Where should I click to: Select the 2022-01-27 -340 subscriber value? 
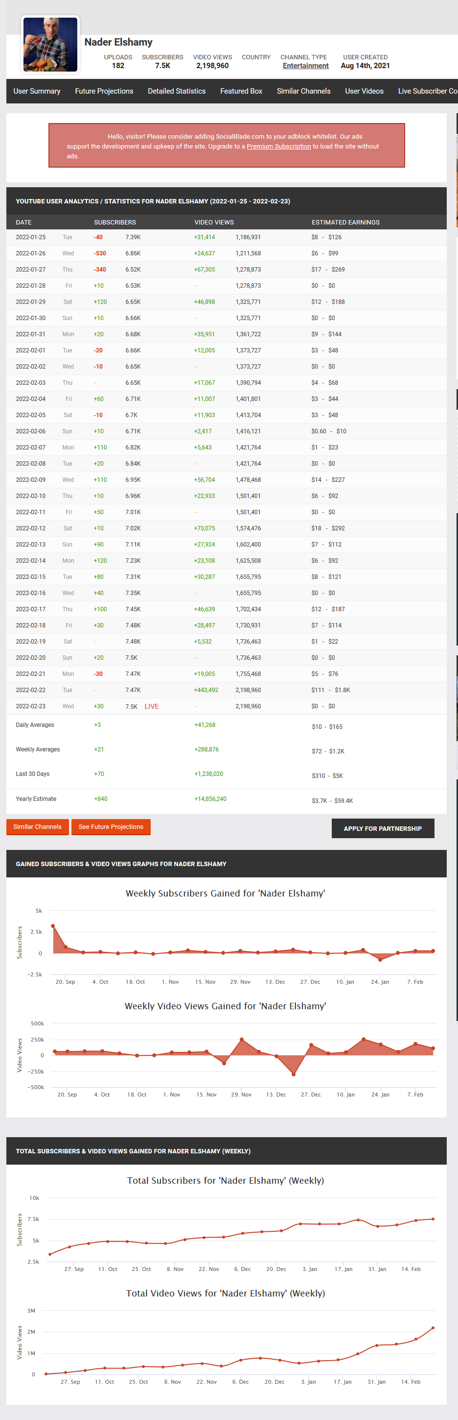click(x=100, y=270)
